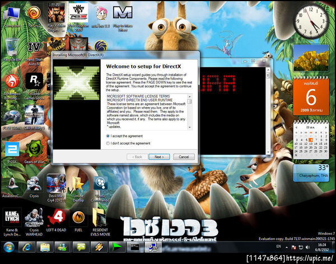
Task: Launch Internet Explorer from the taskbar
Action: tap(27, 247)
